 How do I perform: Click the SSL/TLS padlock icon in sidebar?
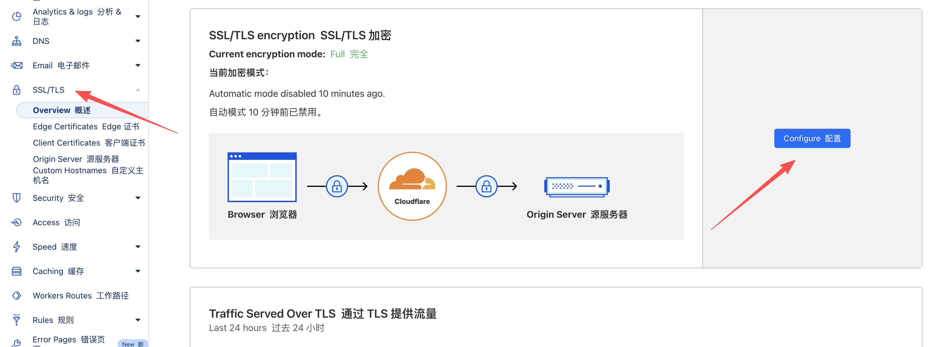[17, 90]
